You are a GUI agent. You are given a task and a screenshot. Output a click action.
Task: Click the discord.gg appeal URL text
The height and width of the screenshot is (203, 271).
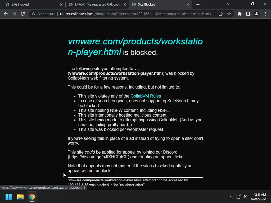[98, 157]
